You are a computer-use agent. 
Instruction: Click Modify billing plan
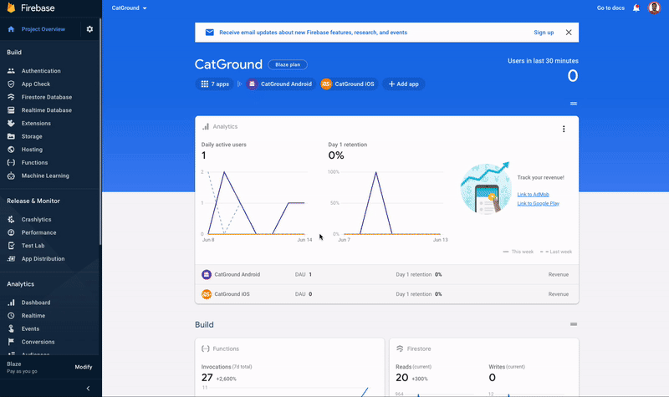tap(84, 367)
